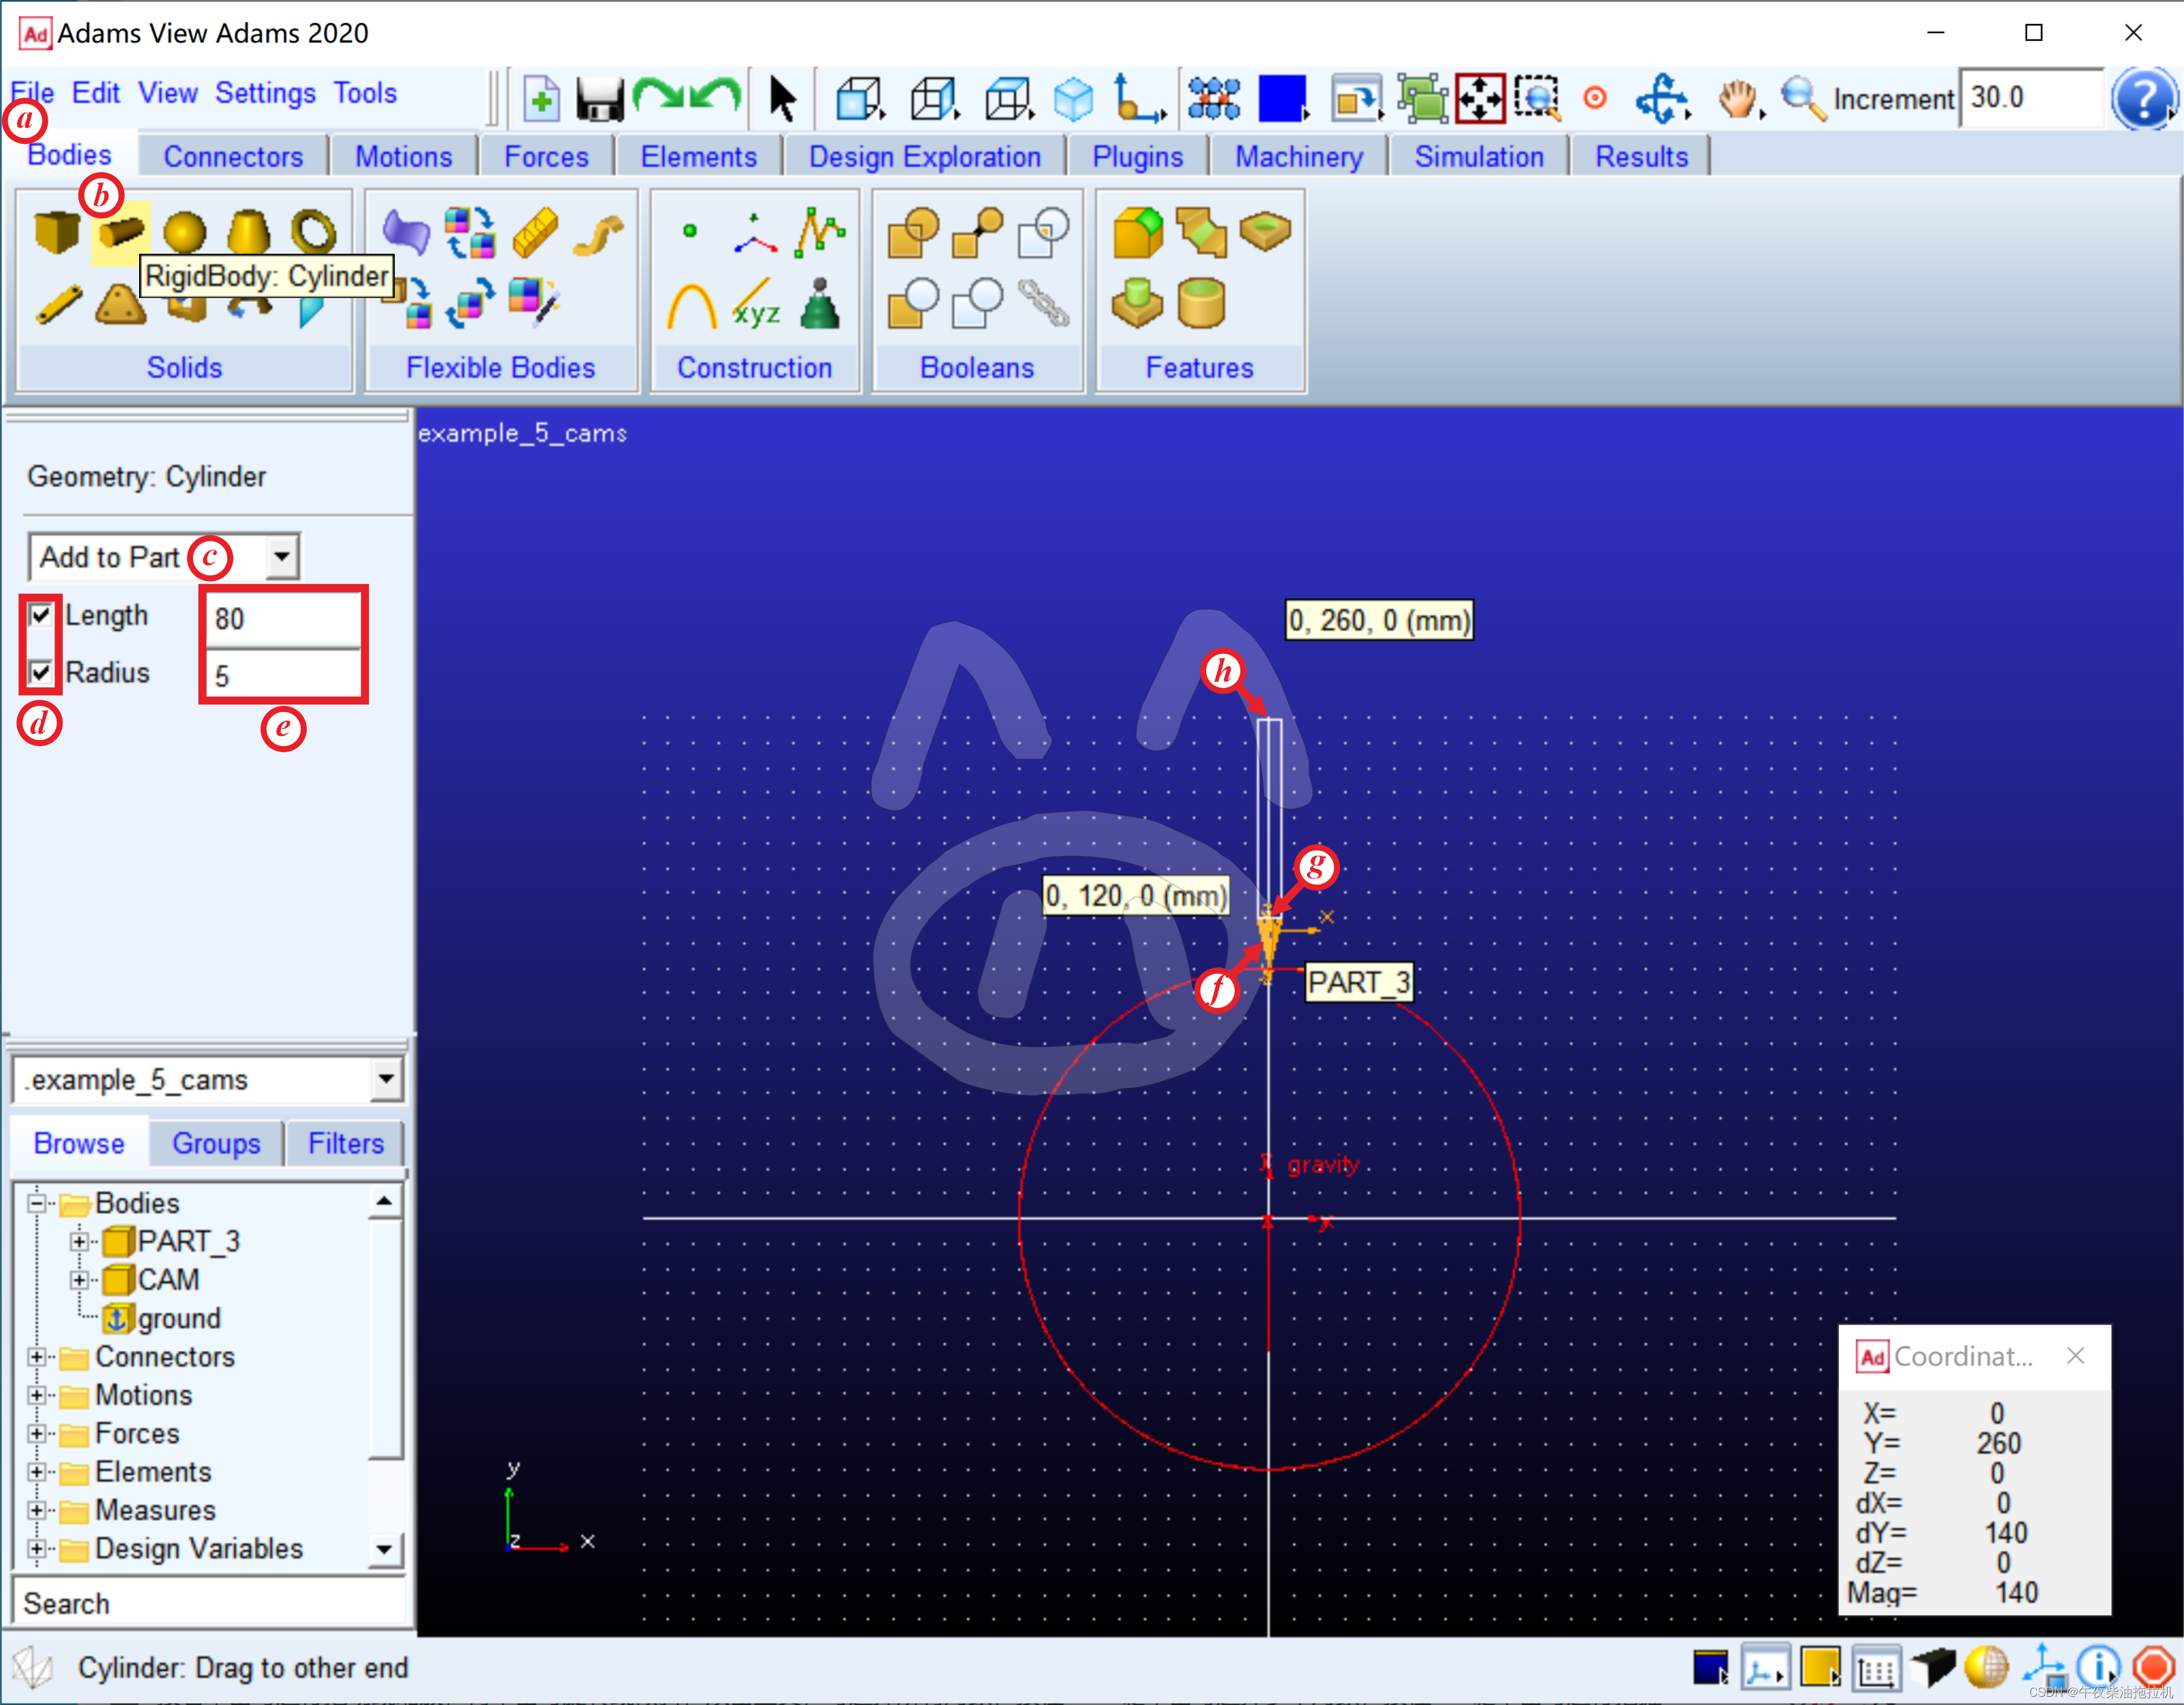2184x1705 pixels.
Task: Expand the Forces folder
Action: 37,1433
